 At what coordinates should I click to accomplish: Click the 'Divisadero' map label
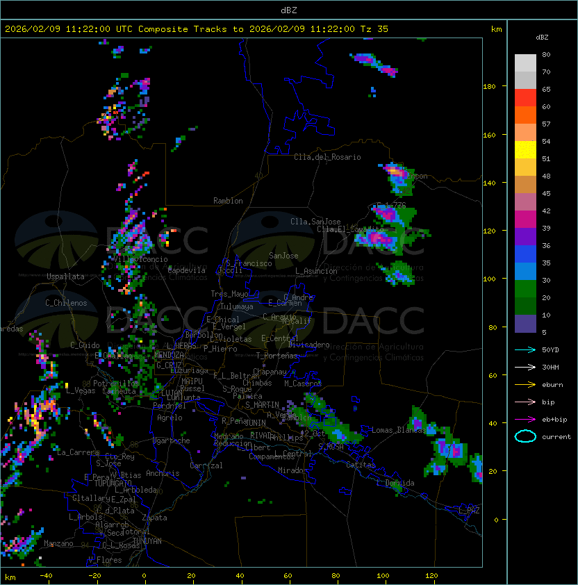click(x=308, y=345)
